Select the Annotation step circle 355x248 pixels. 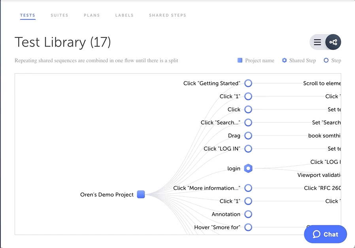pos(248,214)
